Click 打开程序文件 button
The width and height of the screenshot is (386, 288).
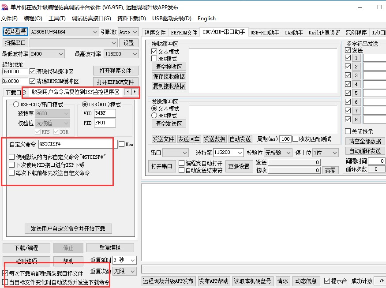click(x=116, y=71)
